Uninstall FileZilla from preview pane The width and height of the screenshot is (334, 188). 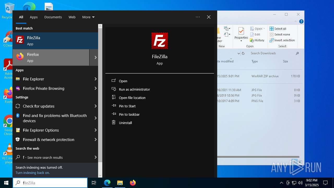tap(122, 123)
